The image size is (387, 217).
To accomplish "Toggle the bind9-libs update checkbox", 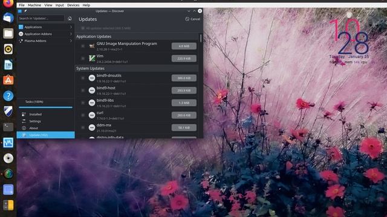I will point(83,102).
